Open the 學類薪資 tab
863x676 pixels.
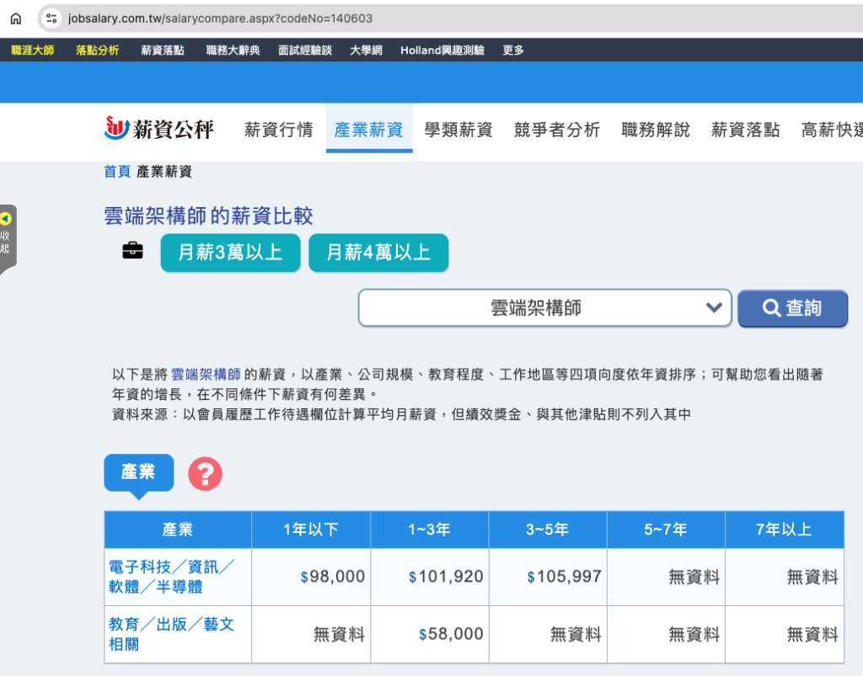click(x=458, y=130)
